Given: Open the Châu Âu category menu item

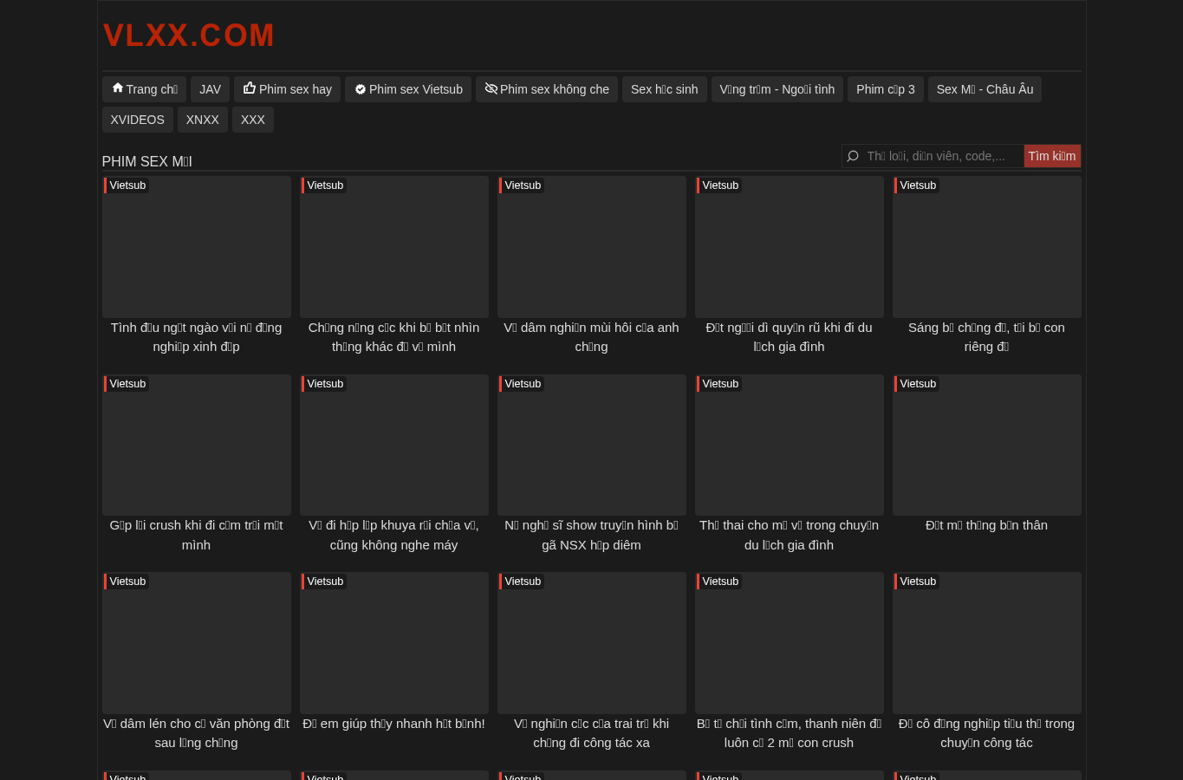Looking at the screenshot, I should (985, 89).
